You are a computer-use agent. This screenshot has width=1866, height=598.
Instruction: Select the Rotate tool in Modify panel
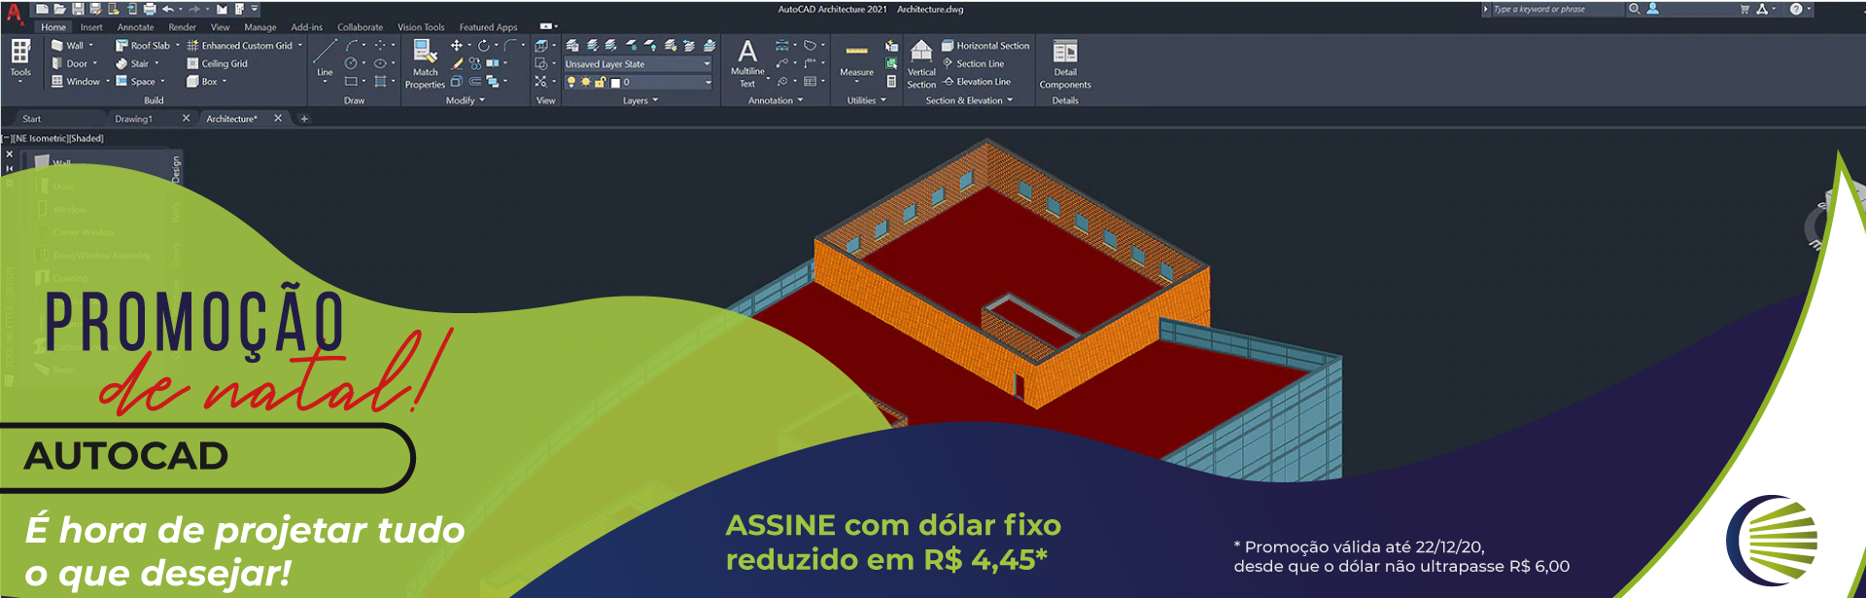(483, 46)
